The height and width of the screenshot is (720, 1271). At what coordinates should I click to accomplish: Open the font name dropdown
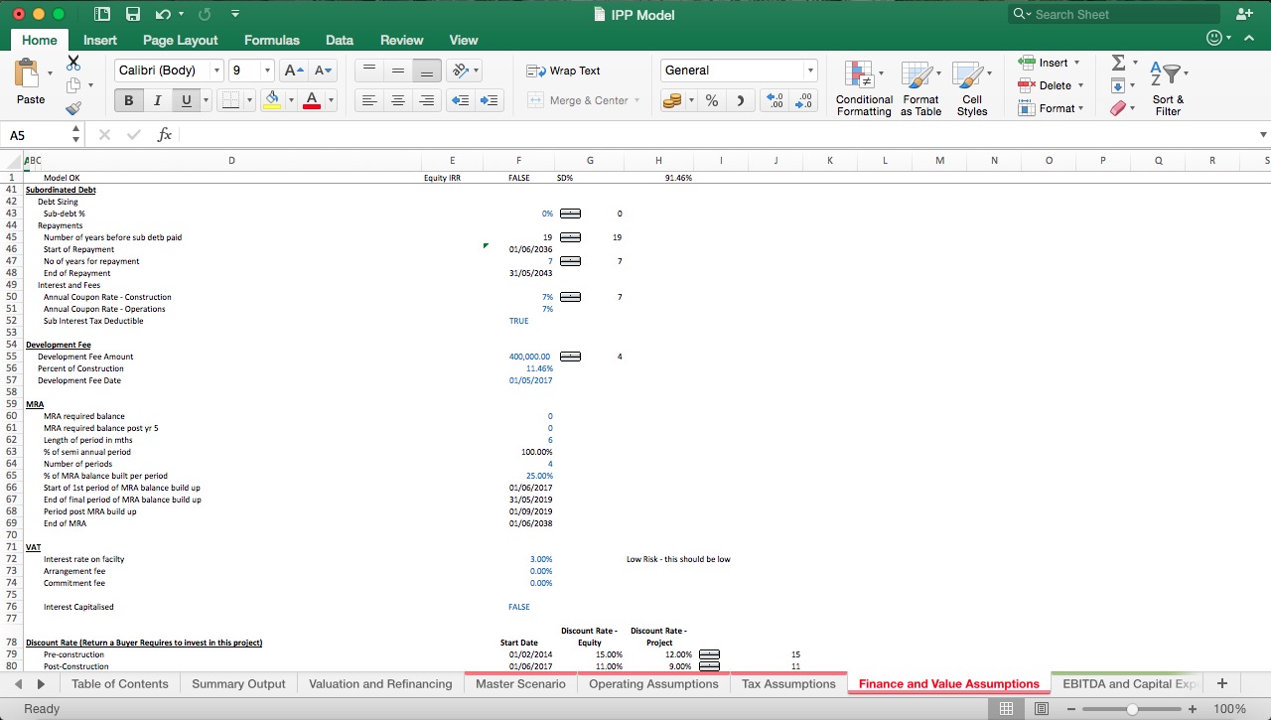tap(219, 71)
